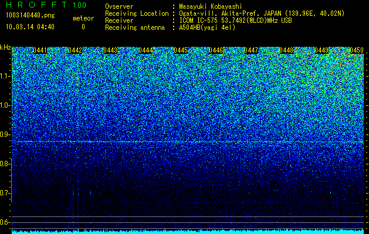Click the Receiving antenna label

(135, 27)
